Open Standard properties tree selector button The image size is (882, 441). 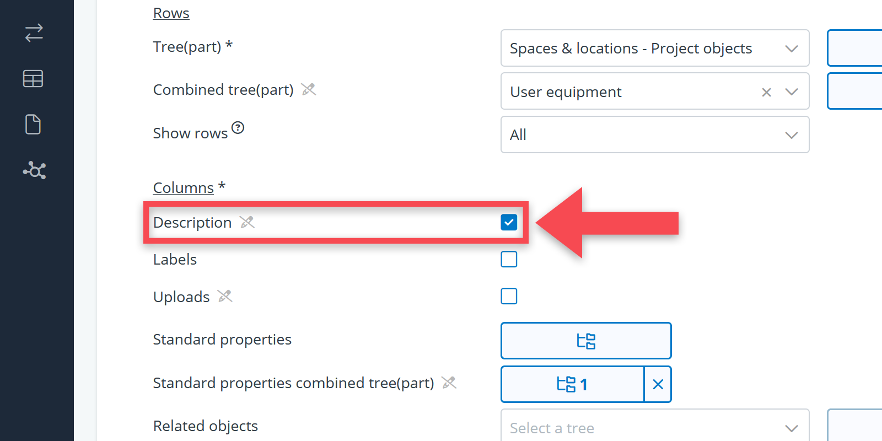pyautogui.click(x=585, y=341)
